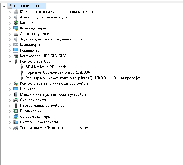Click the Видеоадаптеры display adapter icon
Image resolution: width=183 pixels, height=165 pixels.
click(16, 28)
